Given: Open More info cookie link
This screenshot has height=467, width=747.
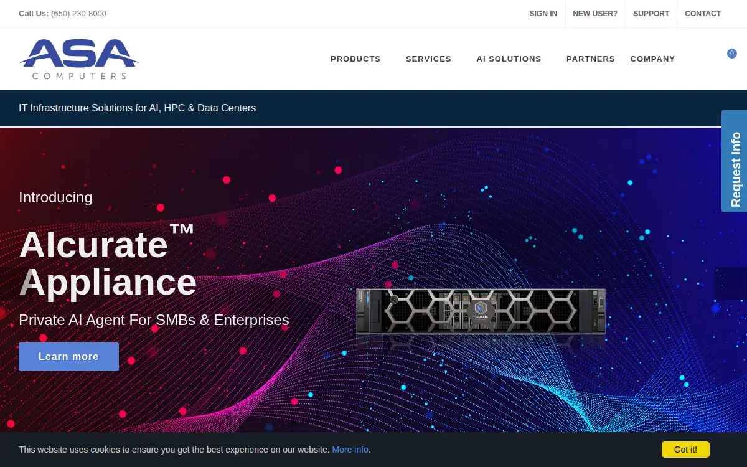Looking at the screenshot, I should 350,450.
